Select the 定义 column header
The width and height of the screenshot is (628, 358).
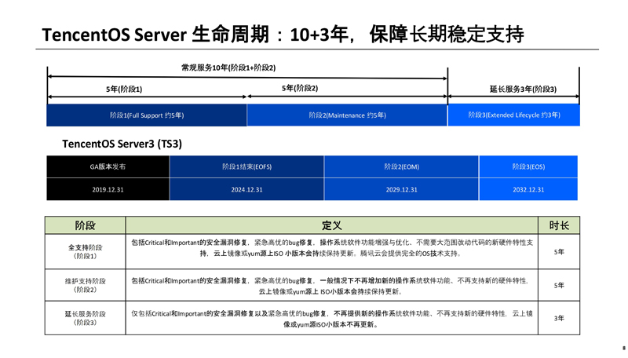(332, 225)
